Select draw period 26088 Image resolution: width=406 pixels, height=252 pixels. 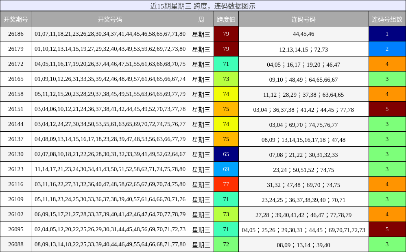[x=16, y=244]
